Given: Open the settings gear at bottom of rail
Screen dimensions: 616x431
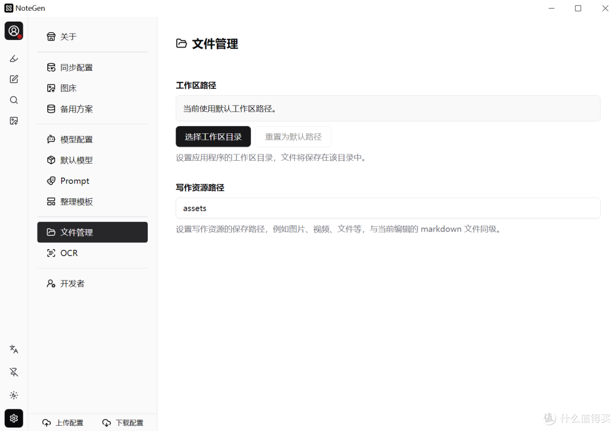Looking at the screenshot, I should tap(14, 418).
